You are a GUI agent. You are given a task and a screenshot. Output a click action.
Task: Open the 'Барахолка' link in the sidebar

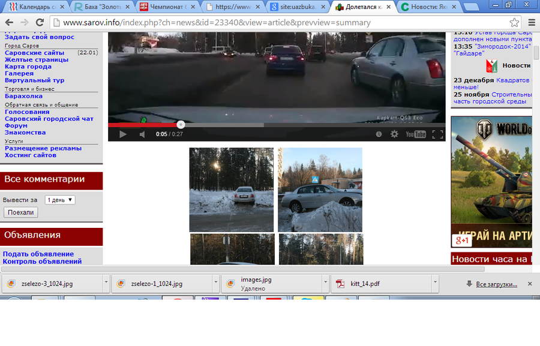point(23,96)
